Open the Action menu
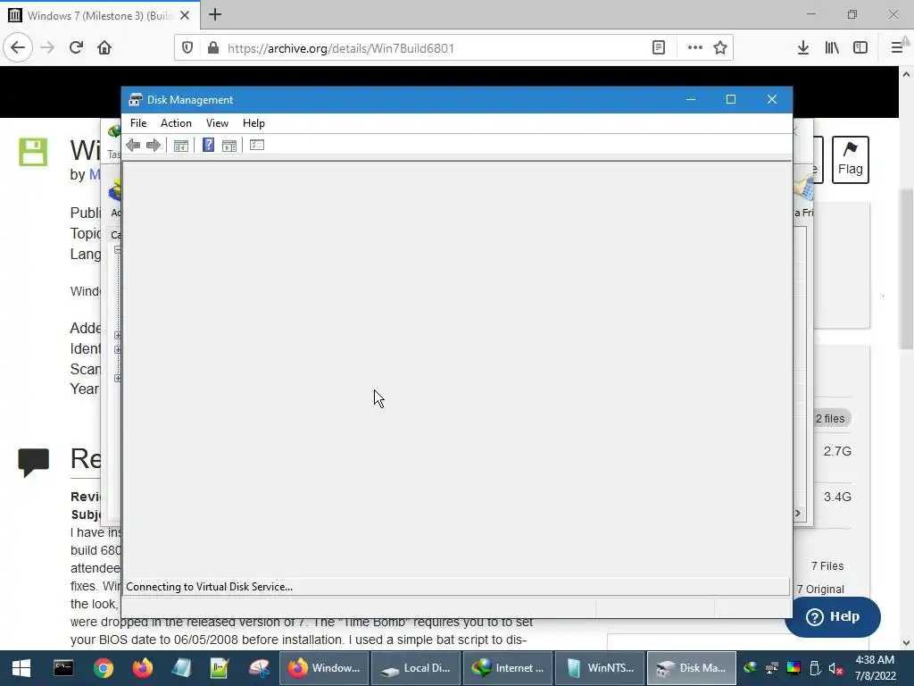 pos(176,123)
